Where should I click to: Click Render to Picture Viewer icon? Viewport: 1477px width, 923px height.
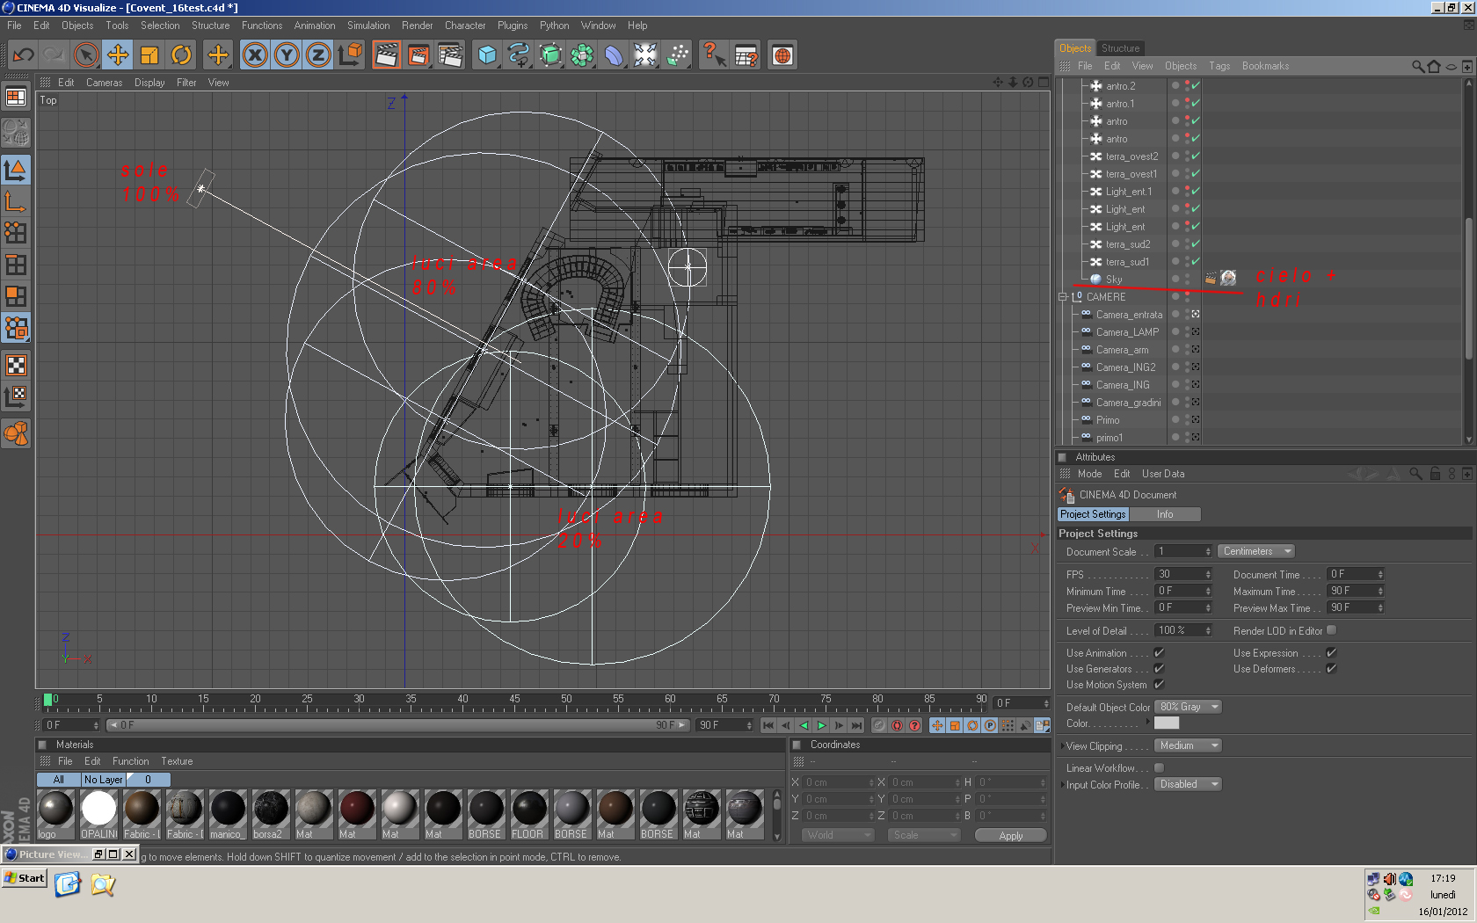pyautogui.click(x=418, y=55)
